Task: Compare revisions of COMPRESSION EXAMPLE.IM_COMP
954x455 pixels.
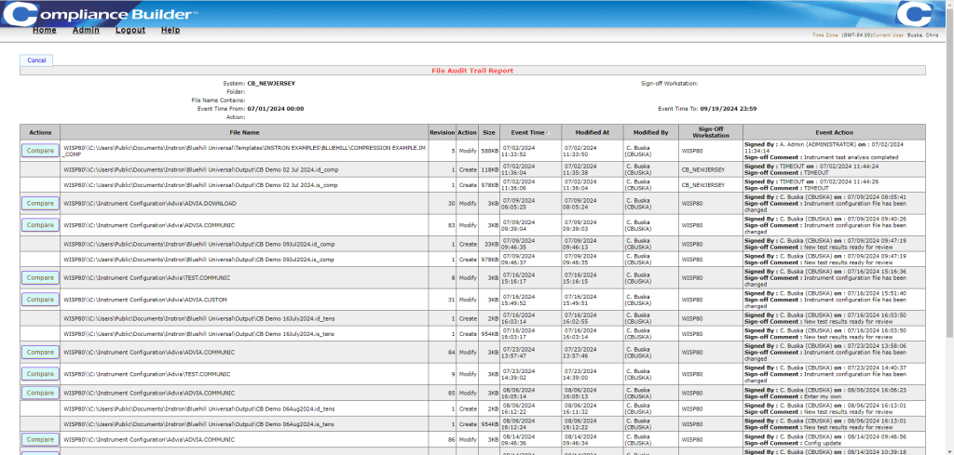Action: (40, 151)
